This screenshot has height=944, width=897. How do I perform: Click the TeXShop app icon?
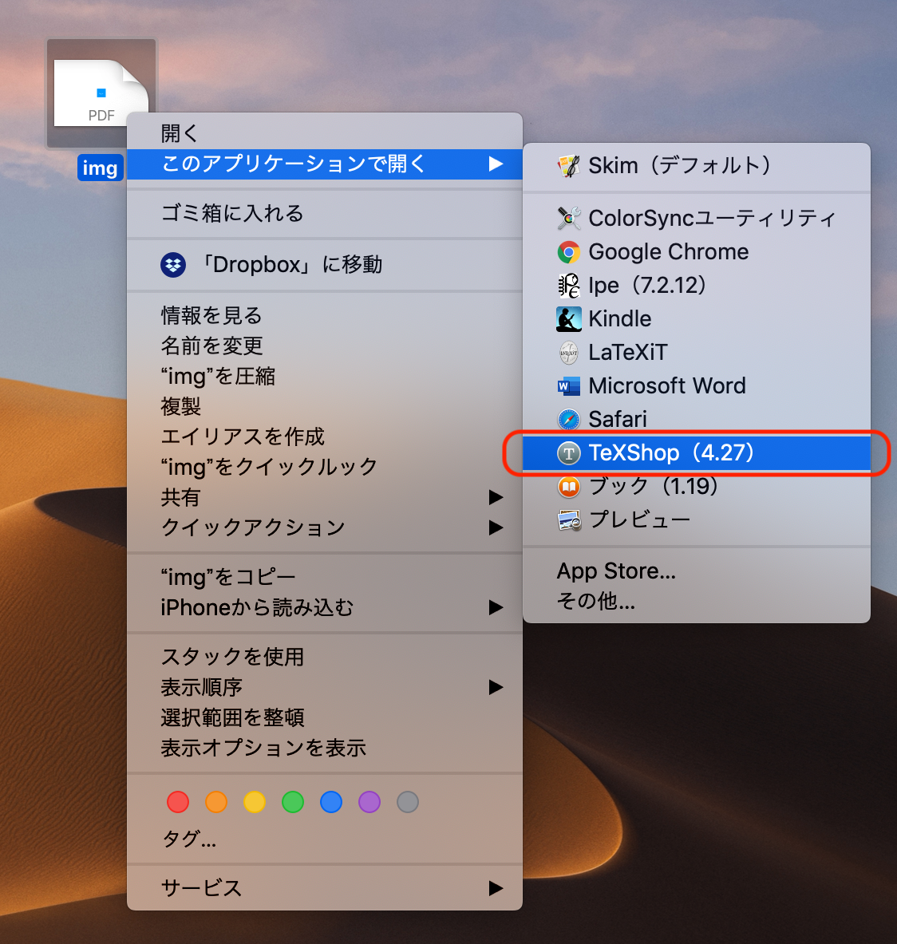(569, 452)
